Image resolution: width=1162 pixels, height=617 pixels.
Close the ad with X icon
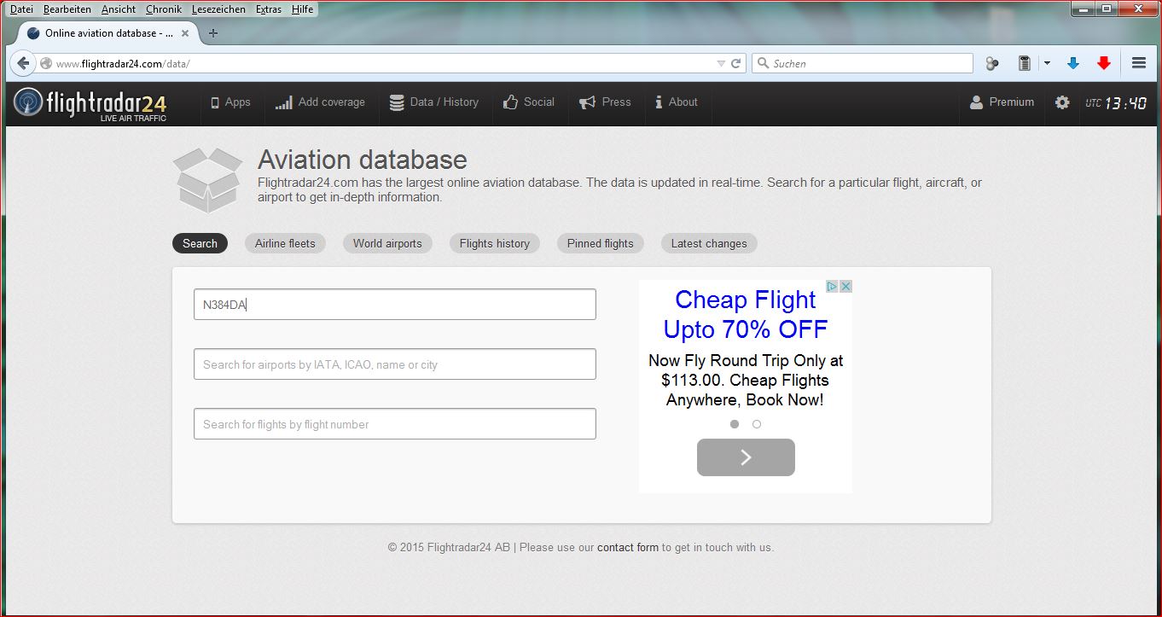[x=845, y=287]
